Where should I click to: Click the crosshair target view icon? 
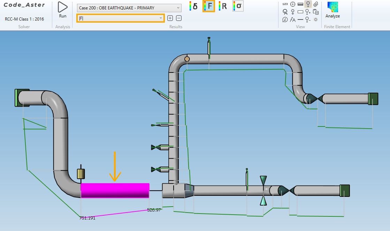point(293,4)
